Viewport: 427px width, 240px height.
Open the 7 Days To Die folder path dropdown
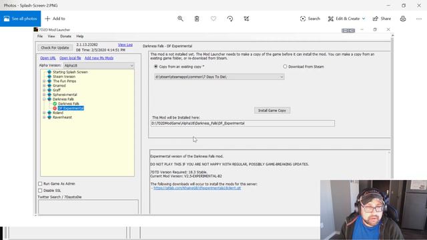(x=220, y=77)
